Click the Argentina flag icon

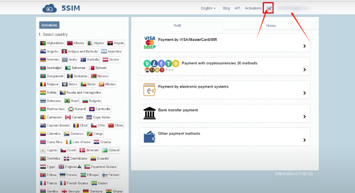(x=104, y=51)
